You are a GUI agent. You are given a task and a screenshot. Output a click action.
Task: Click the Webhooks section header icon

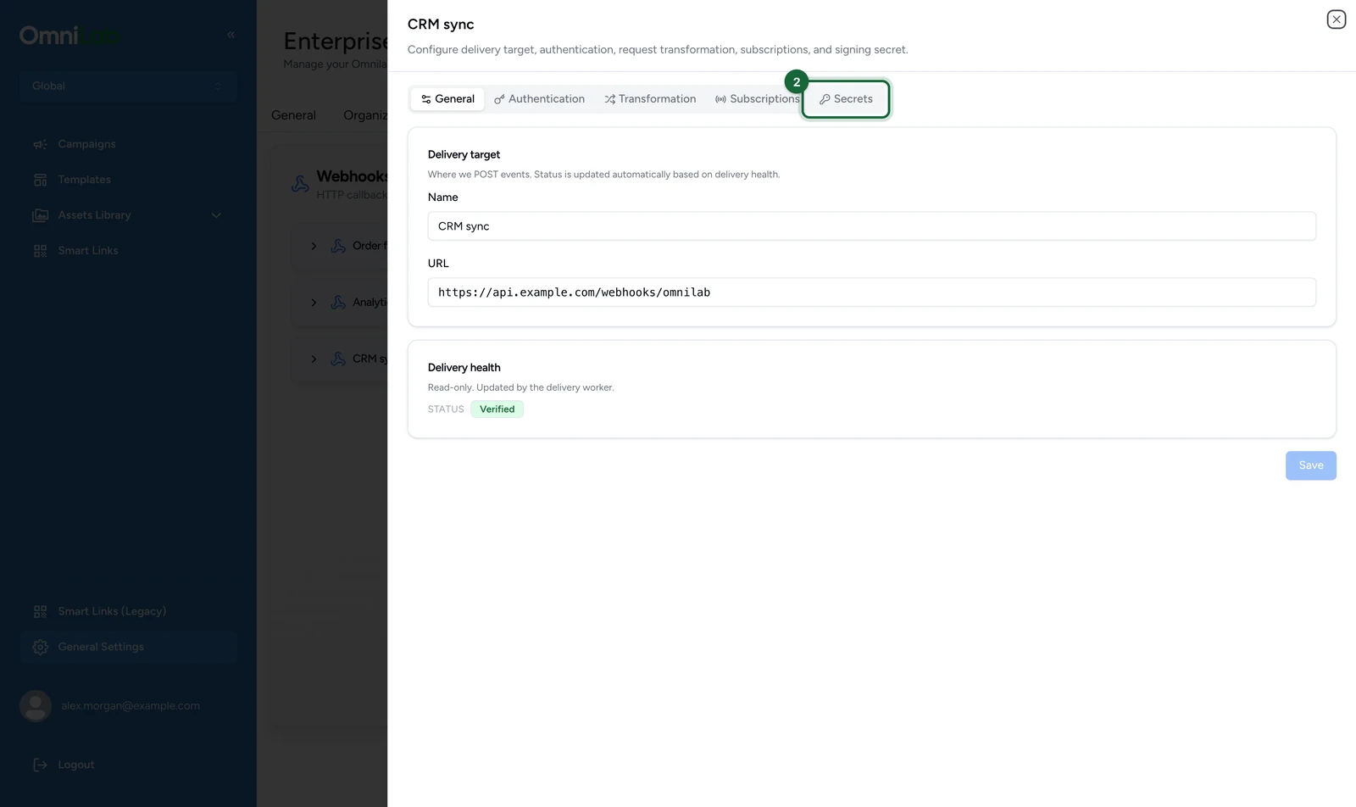(300, 184)
